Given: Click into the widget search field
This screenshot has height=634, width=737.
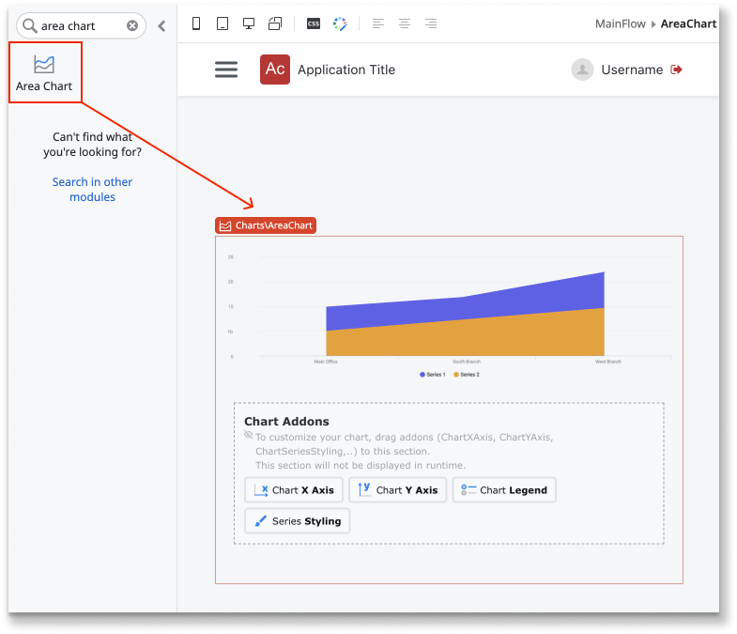Looking at the screenshot, I should click(x=81, y=25).
